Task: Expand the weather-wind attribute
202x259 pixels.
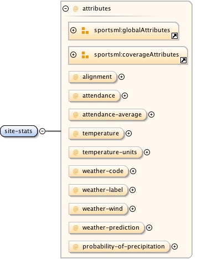Action: click(132, 209)
